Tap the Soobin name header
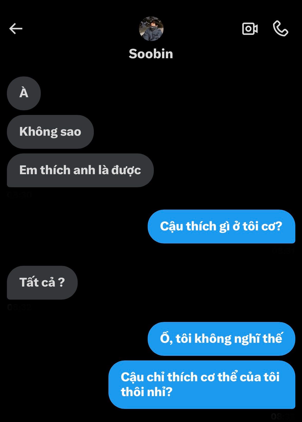Image resolution: width=302 pixels, height=422 pixels. (151, 54)
